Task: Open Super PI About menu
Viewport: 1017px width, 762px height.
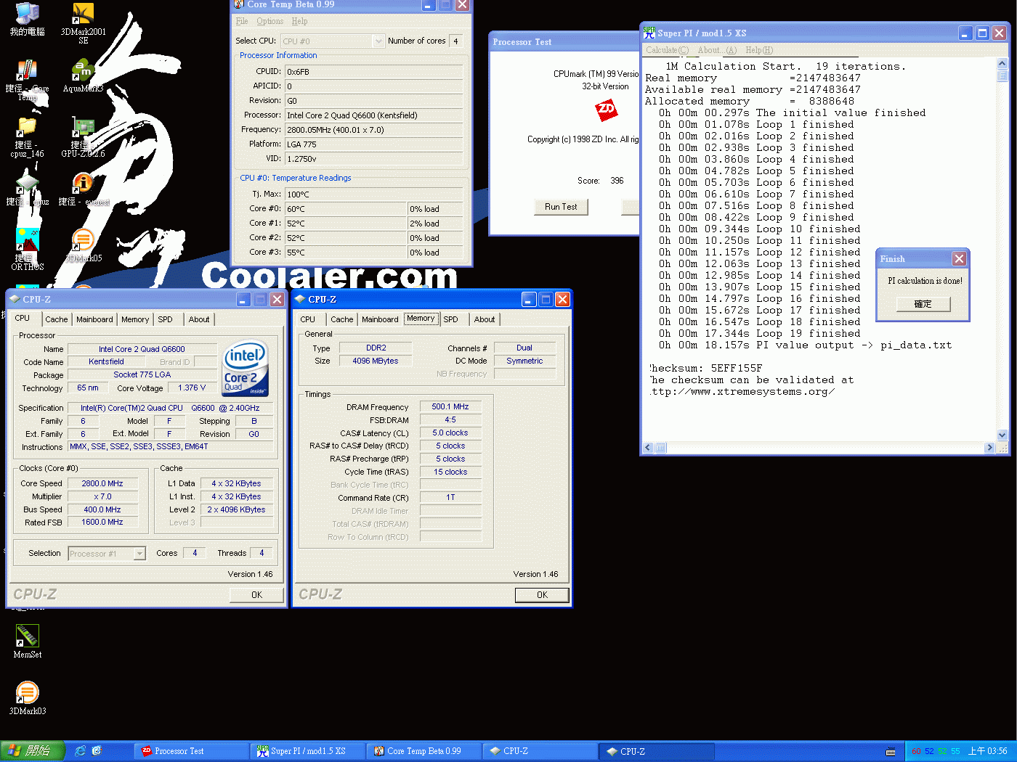Action: click(x=717, y=50)
